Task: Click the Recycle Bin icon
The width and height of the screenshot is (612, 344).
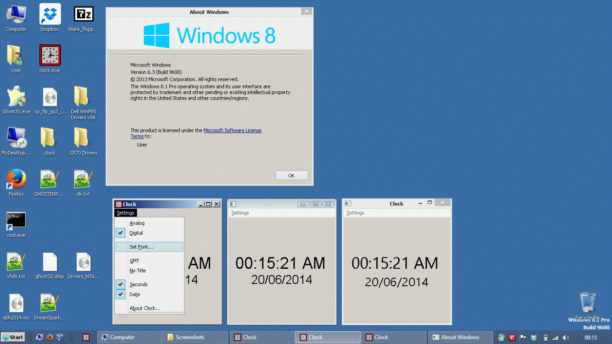Action: coord(588,303)
